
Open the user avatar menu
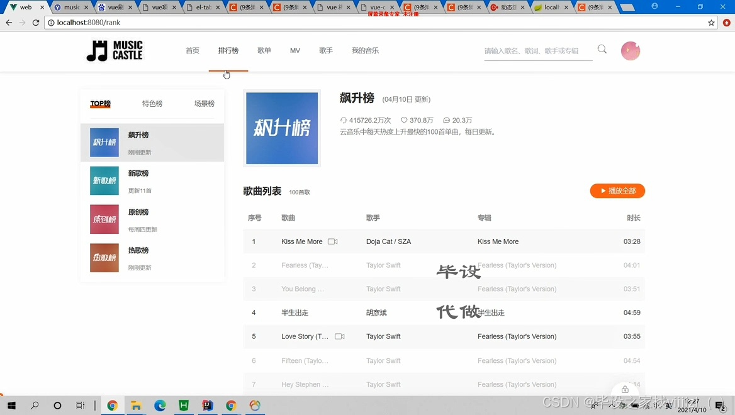631,50
